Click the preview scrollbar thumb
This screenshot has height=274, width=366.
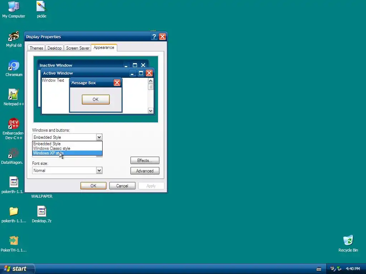click(x=150, y=87)
